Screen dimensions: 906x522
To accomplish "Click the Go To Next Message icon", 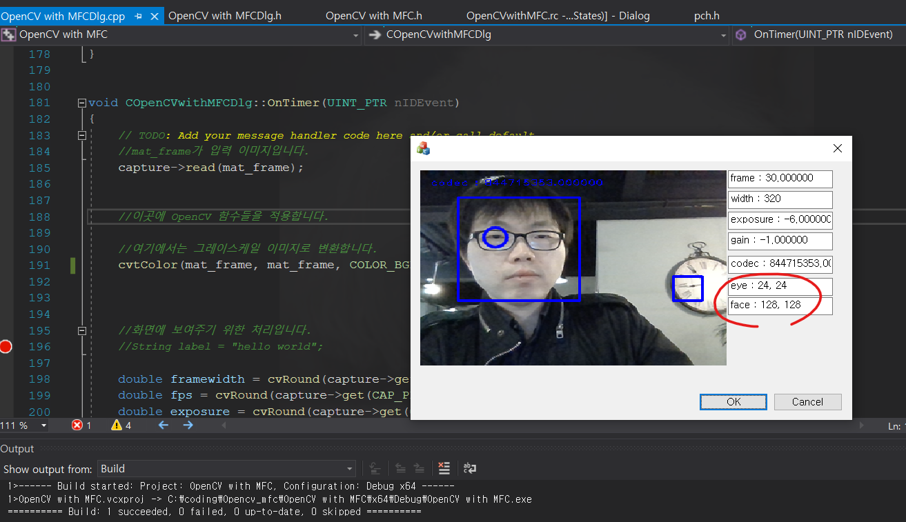I will tap(420, 469).
